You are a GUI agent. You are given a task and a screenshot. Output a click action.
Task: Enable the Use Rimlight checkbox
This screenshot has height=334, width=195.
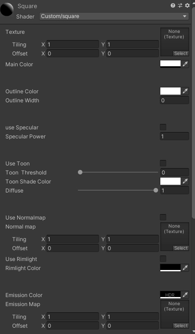[163, 259]
